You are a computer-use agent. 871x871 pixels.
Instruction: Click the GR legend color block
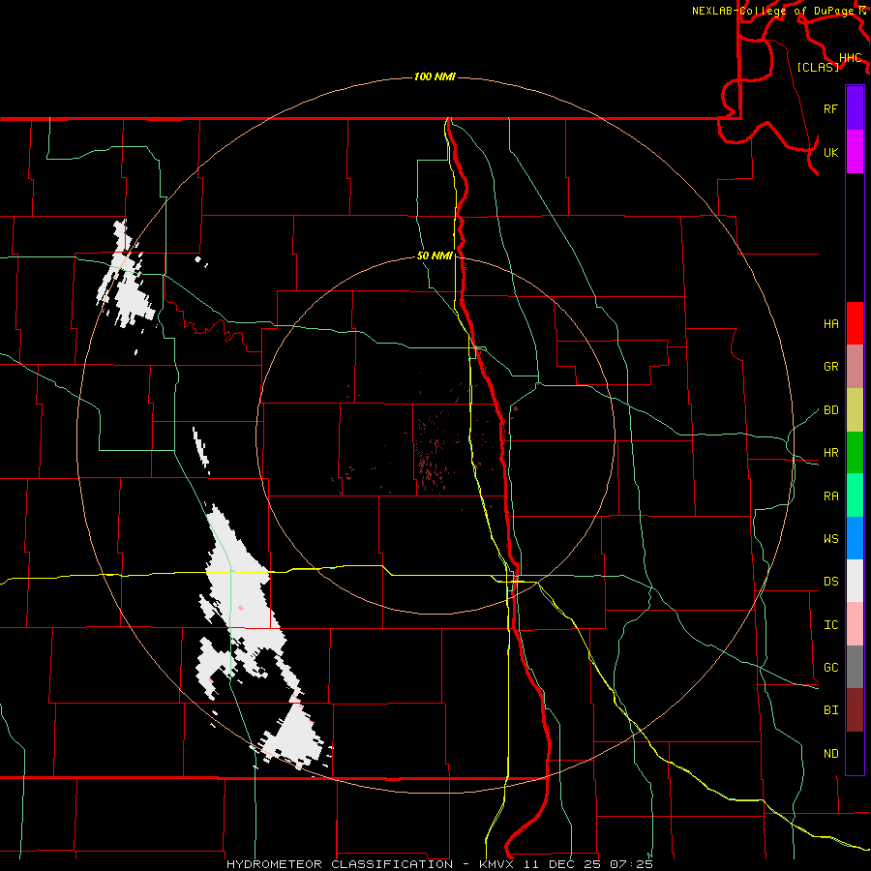855,367
